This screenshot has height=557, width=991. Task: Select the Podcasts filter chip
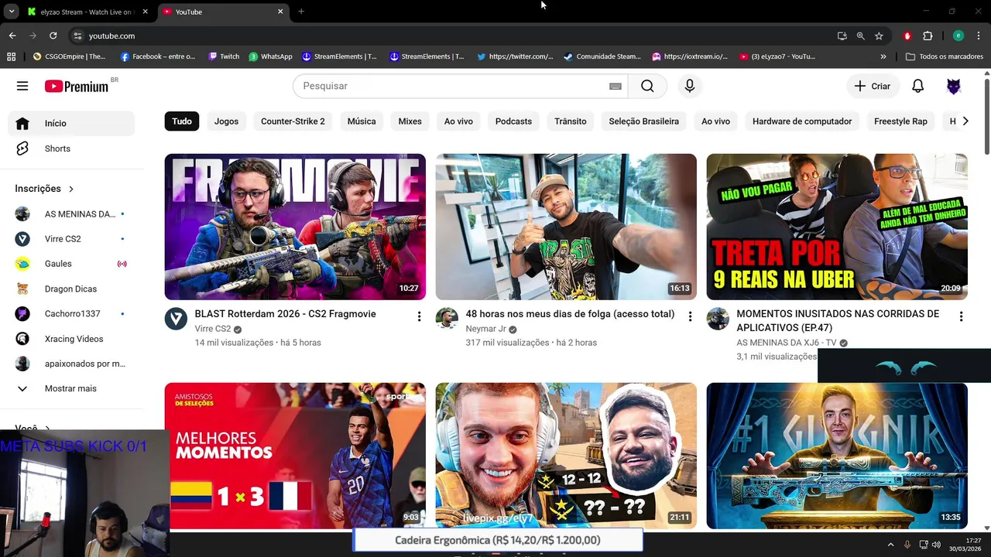coord(513,121)
